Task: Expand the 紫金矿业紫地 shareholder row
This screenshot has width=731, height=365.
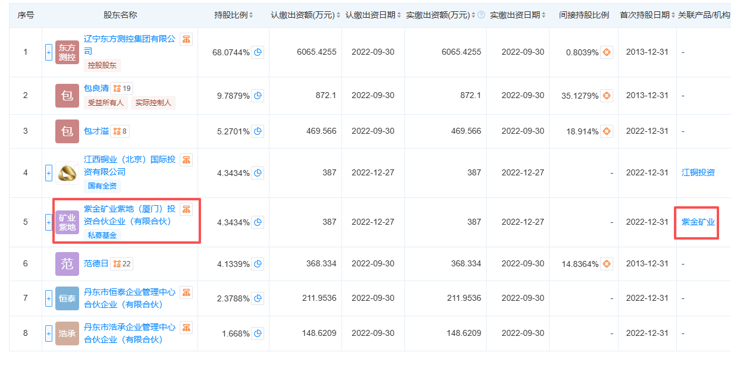Action: (49, 222)
